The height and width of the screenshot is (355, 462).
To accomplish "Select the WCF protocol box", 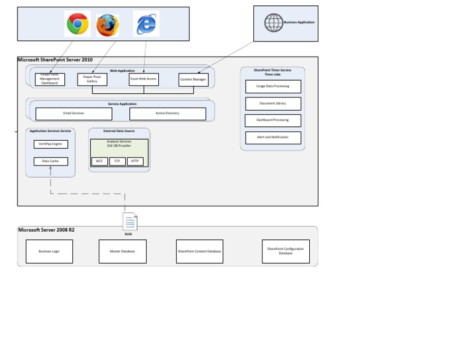I will 100,161.
